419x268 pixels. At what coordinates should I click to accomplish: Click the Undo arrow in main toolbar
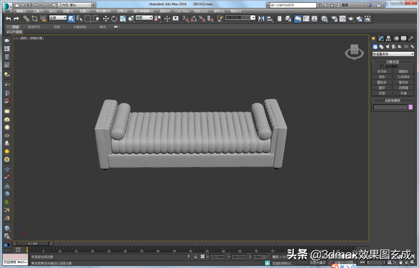point(8,18)
